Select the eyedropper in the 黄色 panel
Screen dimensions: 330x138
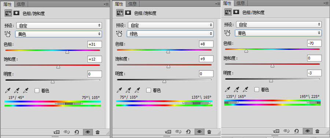(x=8, y=91)
